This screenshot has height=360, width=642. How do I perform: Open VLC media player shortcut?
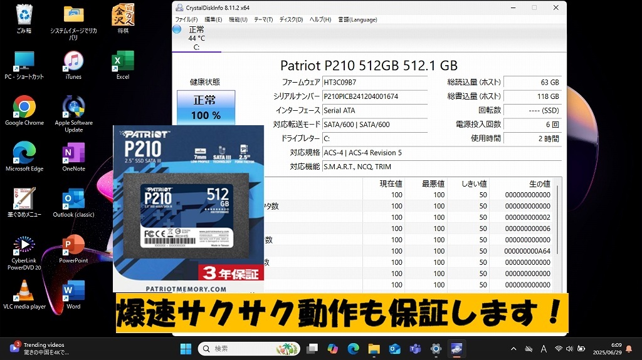click(24, 294)
